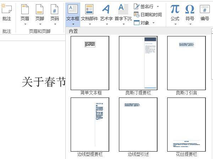Open the page number (页码) icon
213x159 pixels.
54,9
